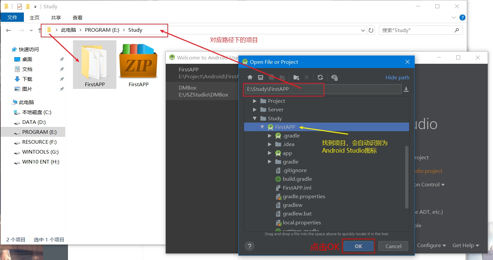Click Explorer search magnifier icon
Screen dimensions: 493x260
[457, 30]
